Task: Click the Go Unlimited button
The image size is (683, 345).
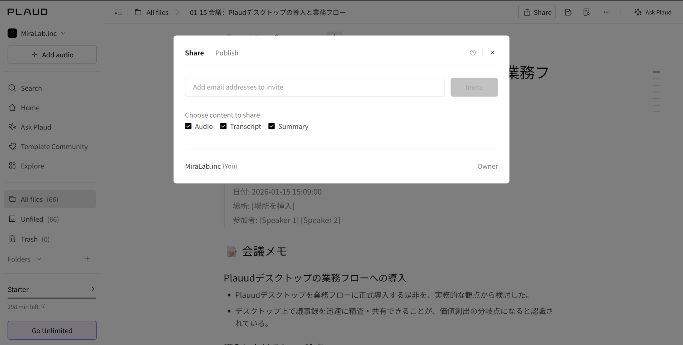Action: (52, 330)
